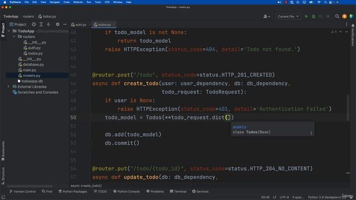Start debugging with the bug icon
Viewport: 356px width, 200px height.
tap(314, 16)
